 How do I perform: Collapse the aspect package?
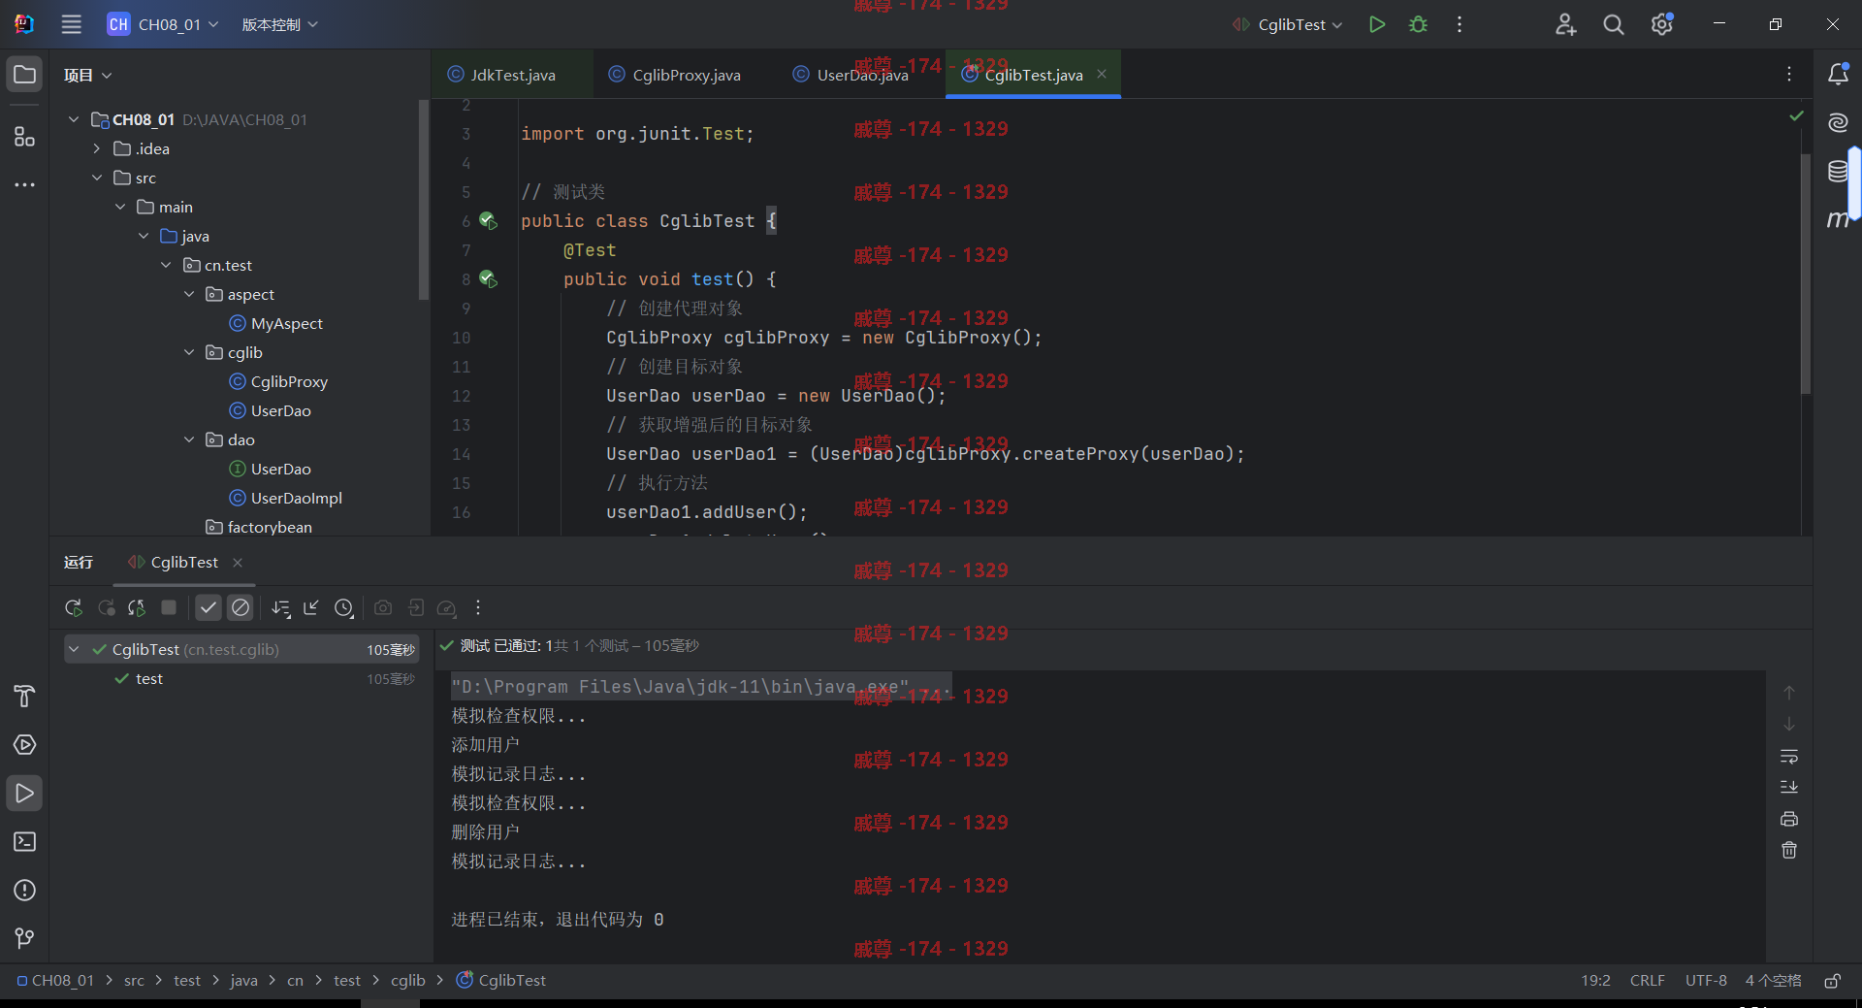click(x=189, y=294)
